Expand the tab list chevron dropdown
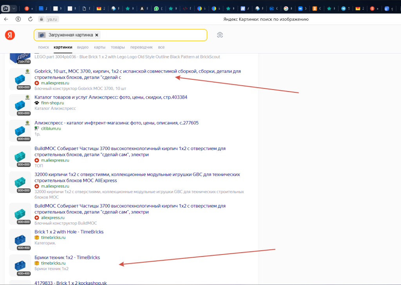This screenshot has width=401, height=285. click(14, 9)
